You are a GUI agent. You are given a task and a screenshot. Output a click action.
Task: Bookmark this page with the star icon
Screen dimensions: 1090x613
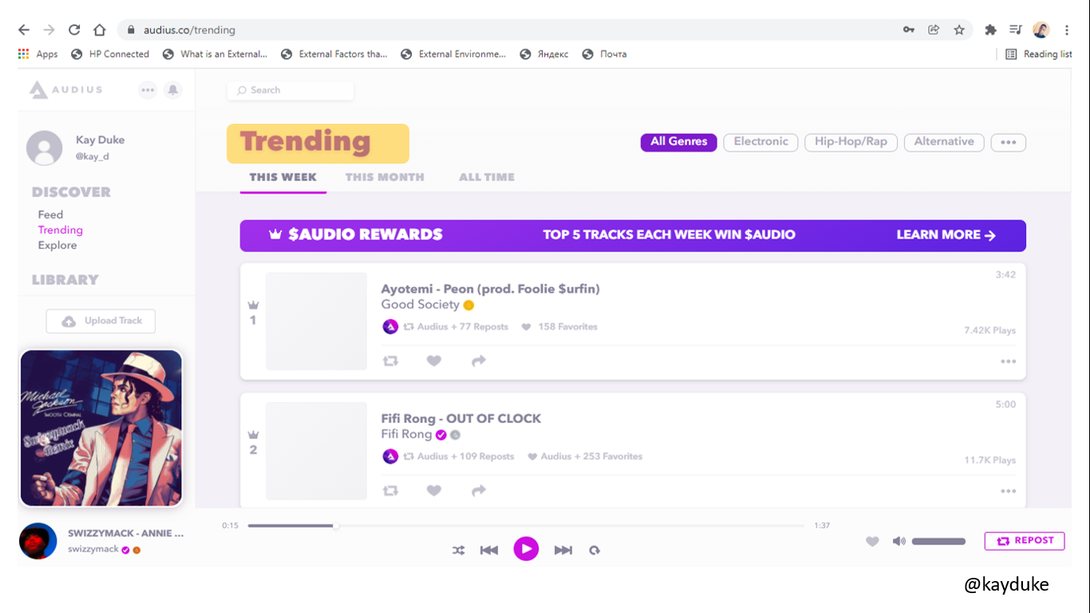pos(959,30)
